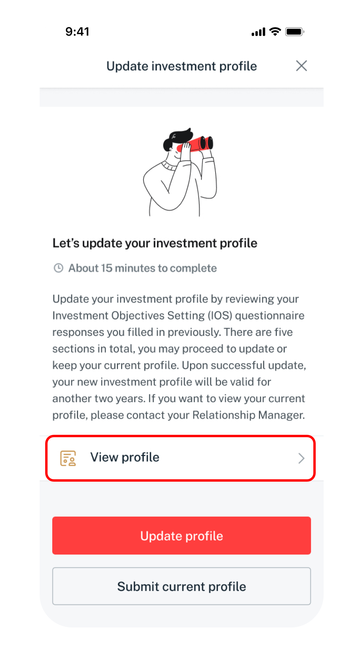The width and height of the screenshot is (363, 655).
Task: Click the About 15 minutes to complete text
Action: tap(143, 268)
